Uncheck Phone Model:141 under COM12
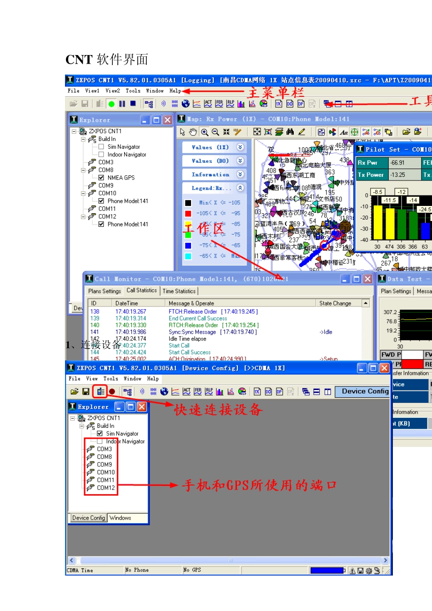432x611 pixels. pos(101,224)
